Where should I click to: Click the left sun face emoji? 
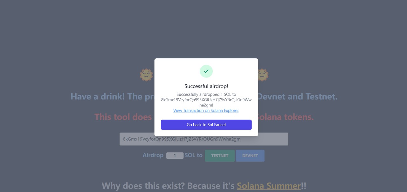point(146,75)
